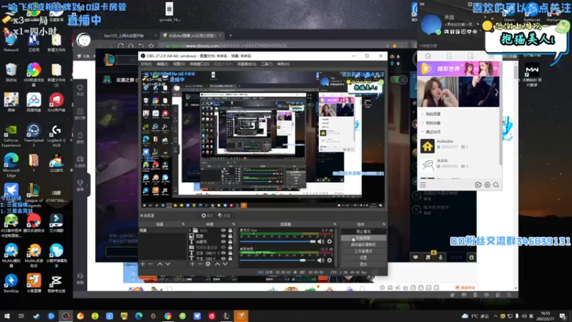Click 设置 in OBS controls

tap(363, 258)
